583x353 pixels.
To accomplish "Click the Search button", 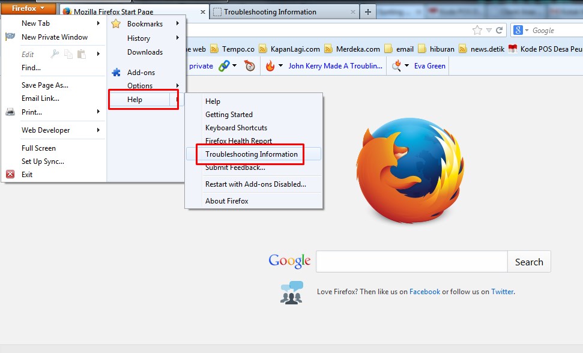I will tap(529, 262).
